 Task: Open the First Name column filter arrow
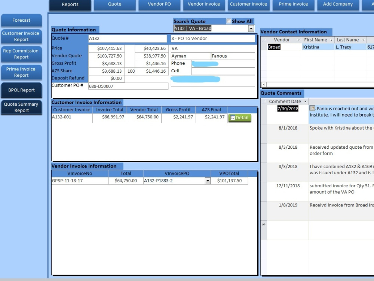pos(331,40)
